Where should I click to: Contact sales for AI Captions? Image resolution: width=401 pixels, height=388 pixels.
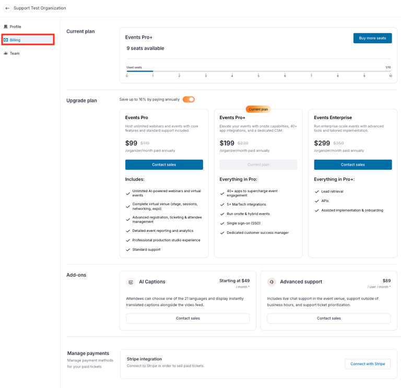click(188, 318)
